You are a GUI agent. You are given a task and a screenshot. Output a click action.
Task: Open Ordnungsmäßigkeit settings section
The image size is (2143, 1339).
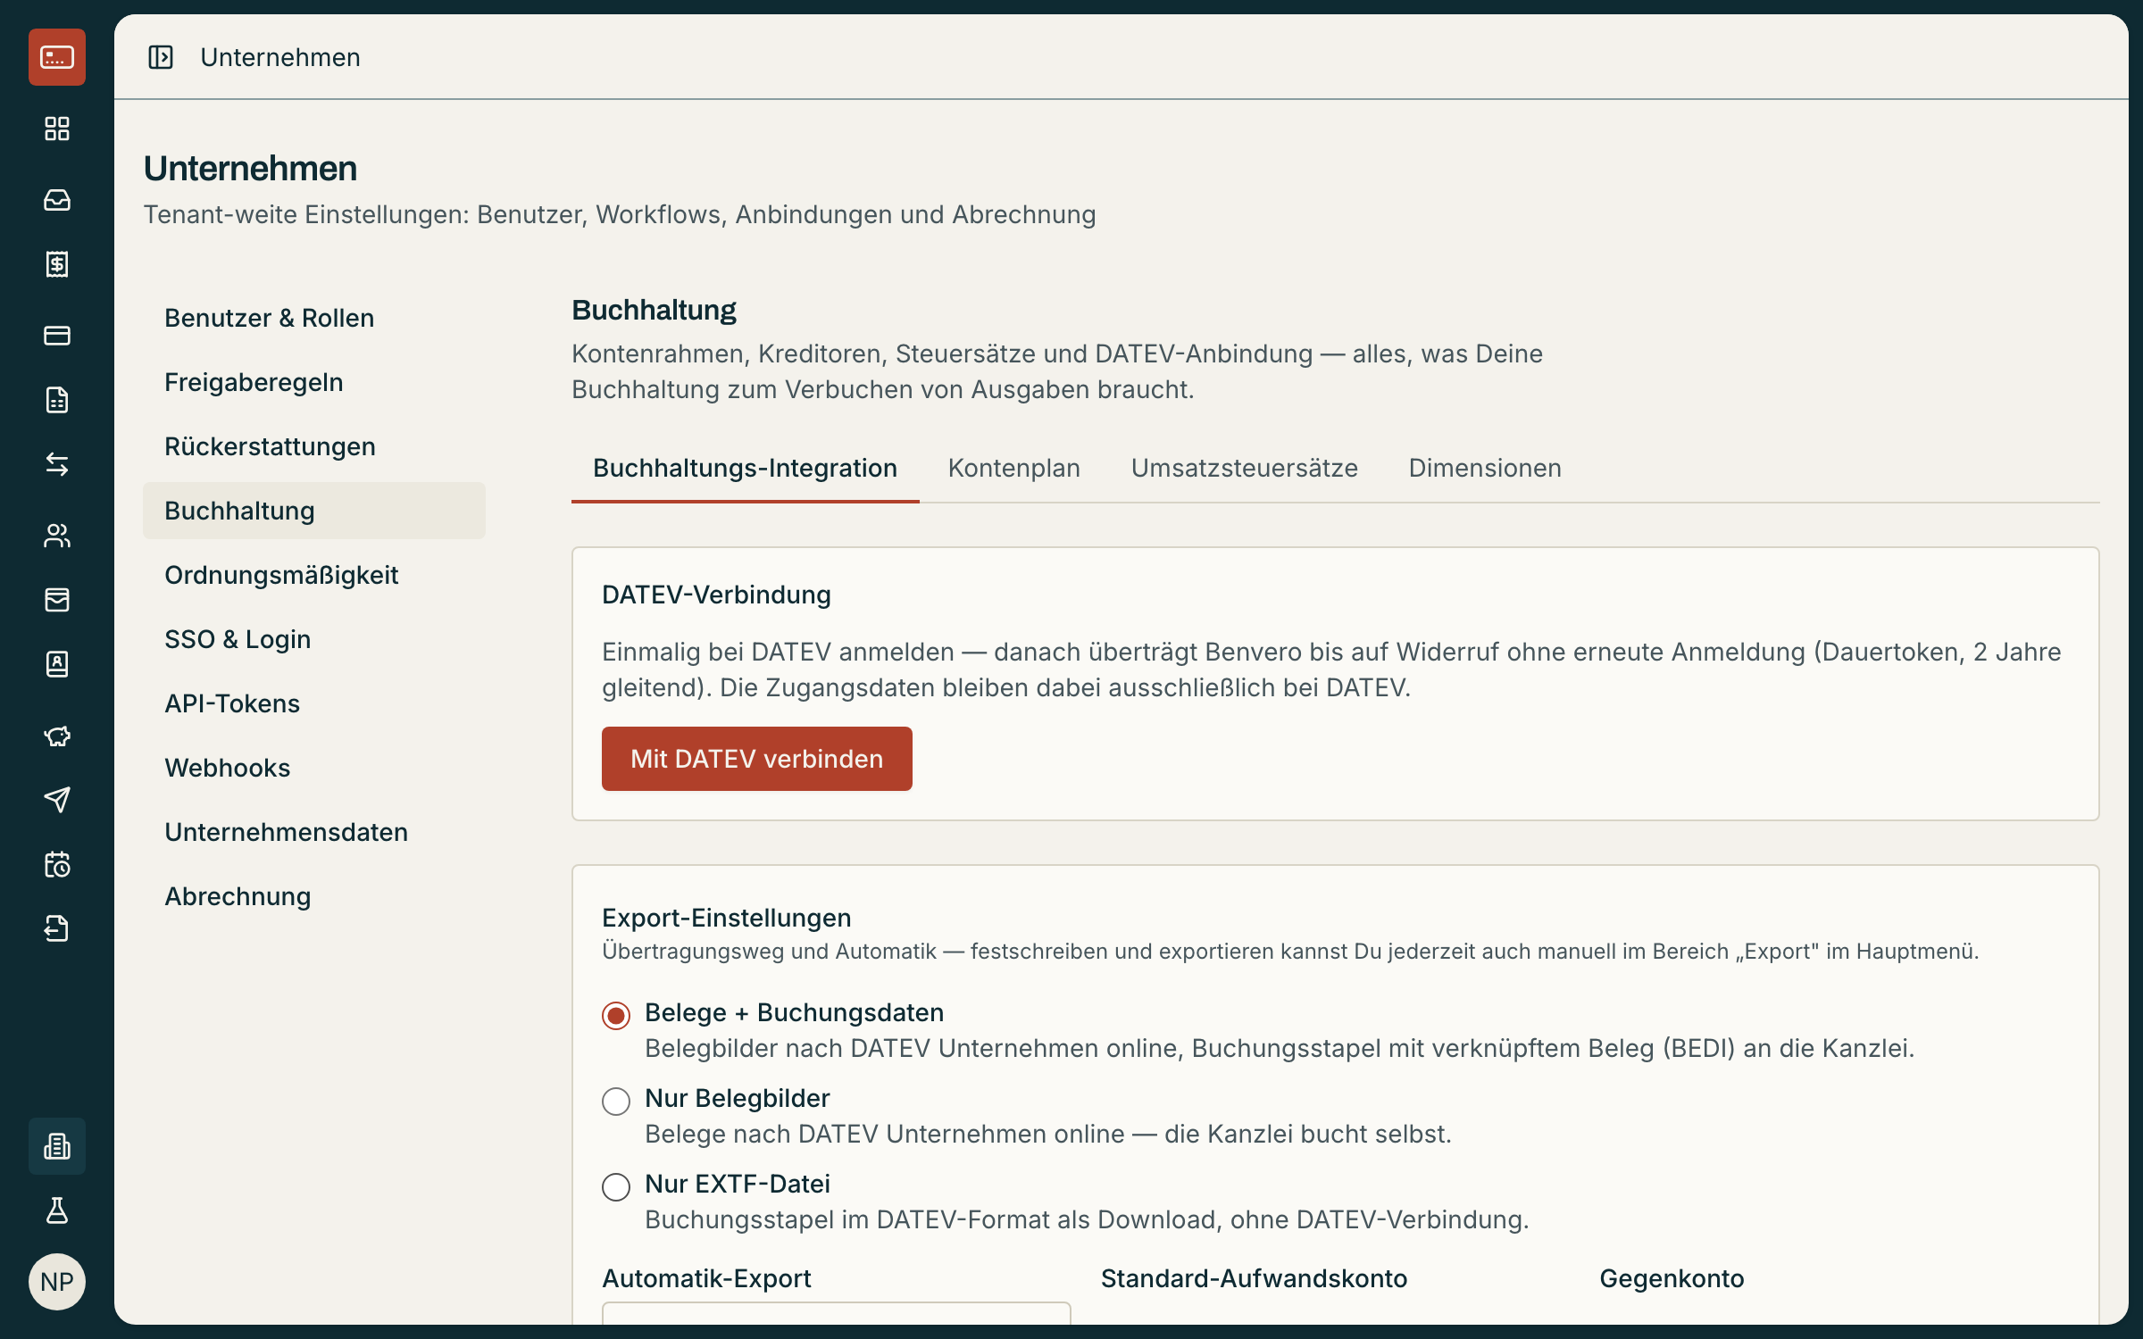(x=314, y=575)
